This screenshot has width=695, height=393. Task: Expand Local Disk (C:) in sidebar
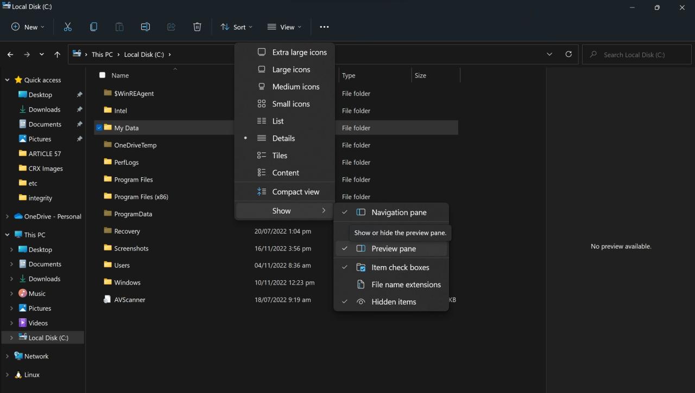pyautogui.click(x=11, y=338)
